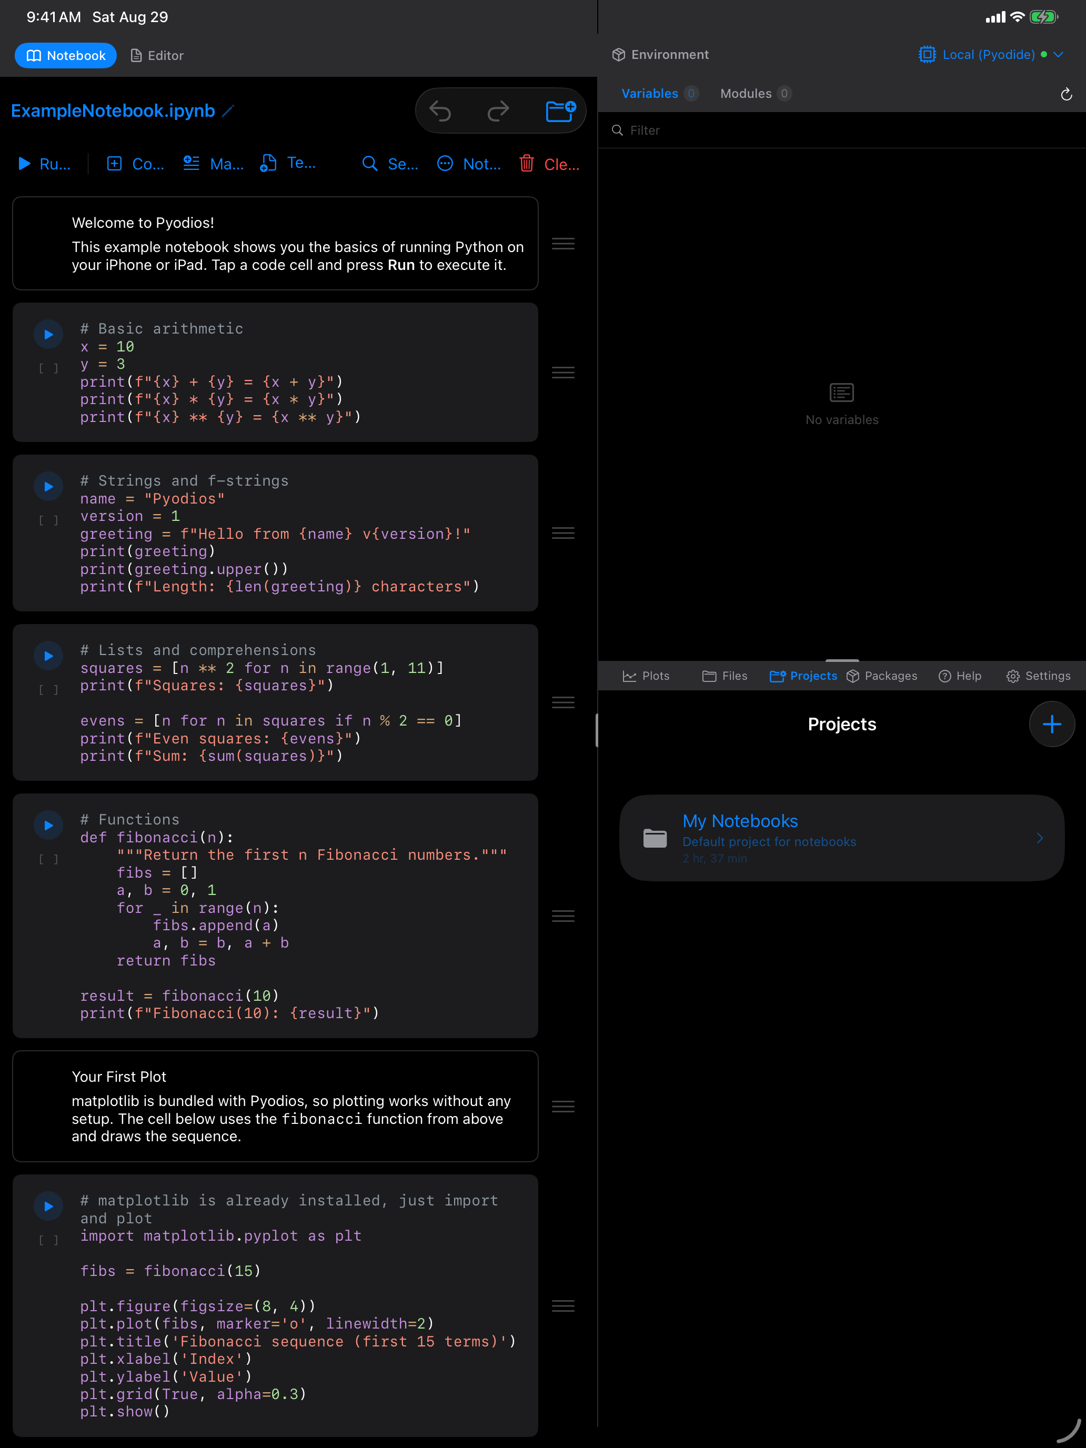This screenshot has width=1086, height=1448.
Task: Open the Settings panel tab
Action: (1038, 676)
